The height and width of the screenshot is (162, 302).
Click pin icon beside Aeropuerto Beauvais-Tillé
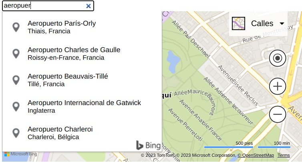(16, 80)
